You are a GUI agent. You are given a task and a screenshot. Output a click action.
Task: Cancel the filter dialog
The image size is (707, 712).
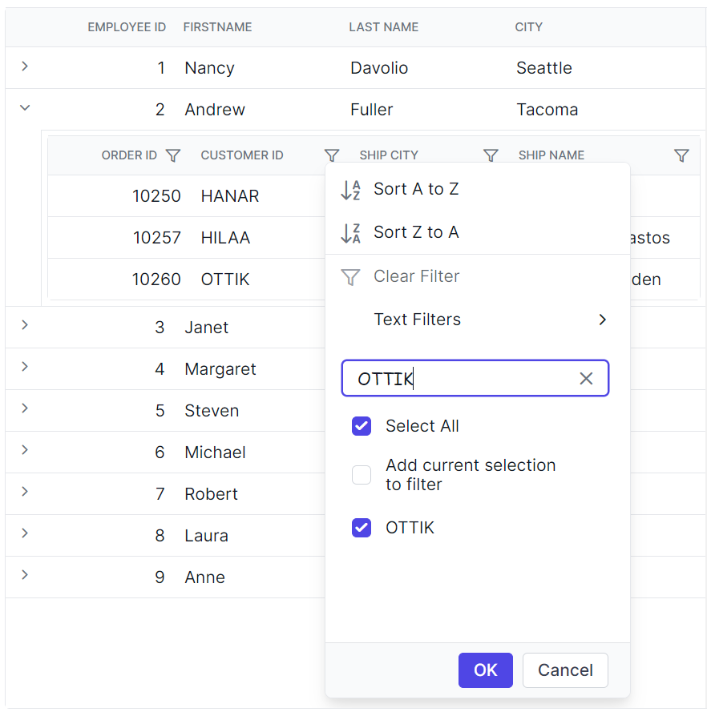[565, 670]
